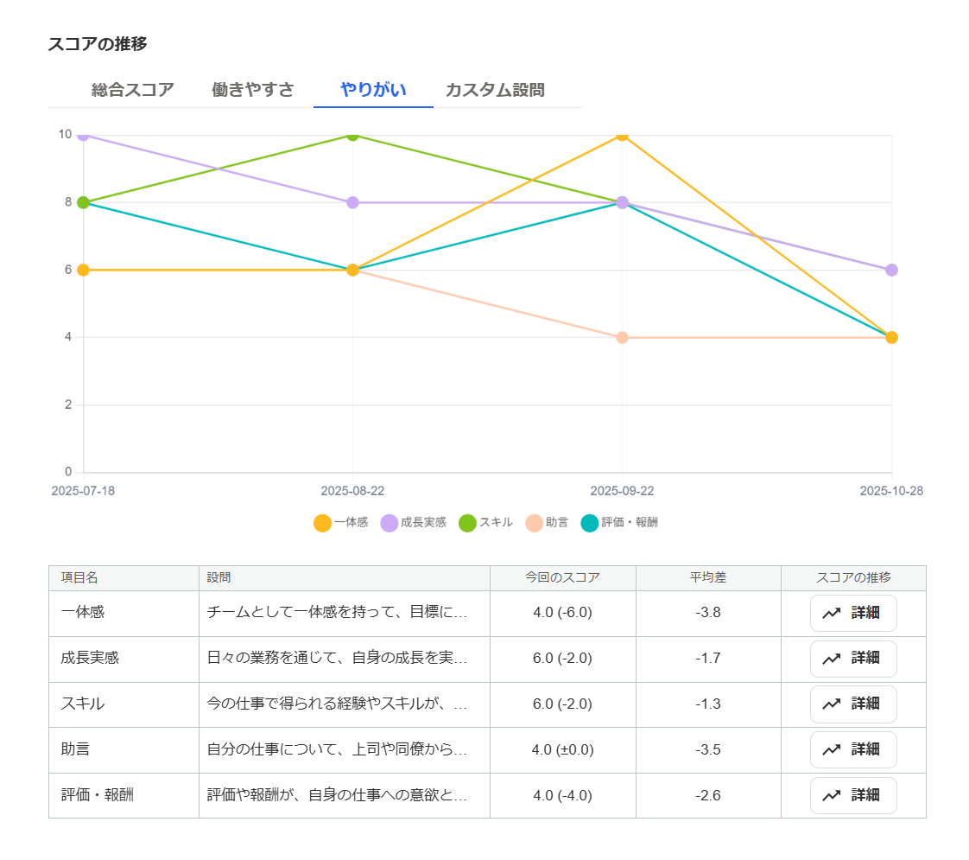This screenshot has height=860, width=969.
Task: Click the 2025-07-18 axis date label
Action: [84, 492]
